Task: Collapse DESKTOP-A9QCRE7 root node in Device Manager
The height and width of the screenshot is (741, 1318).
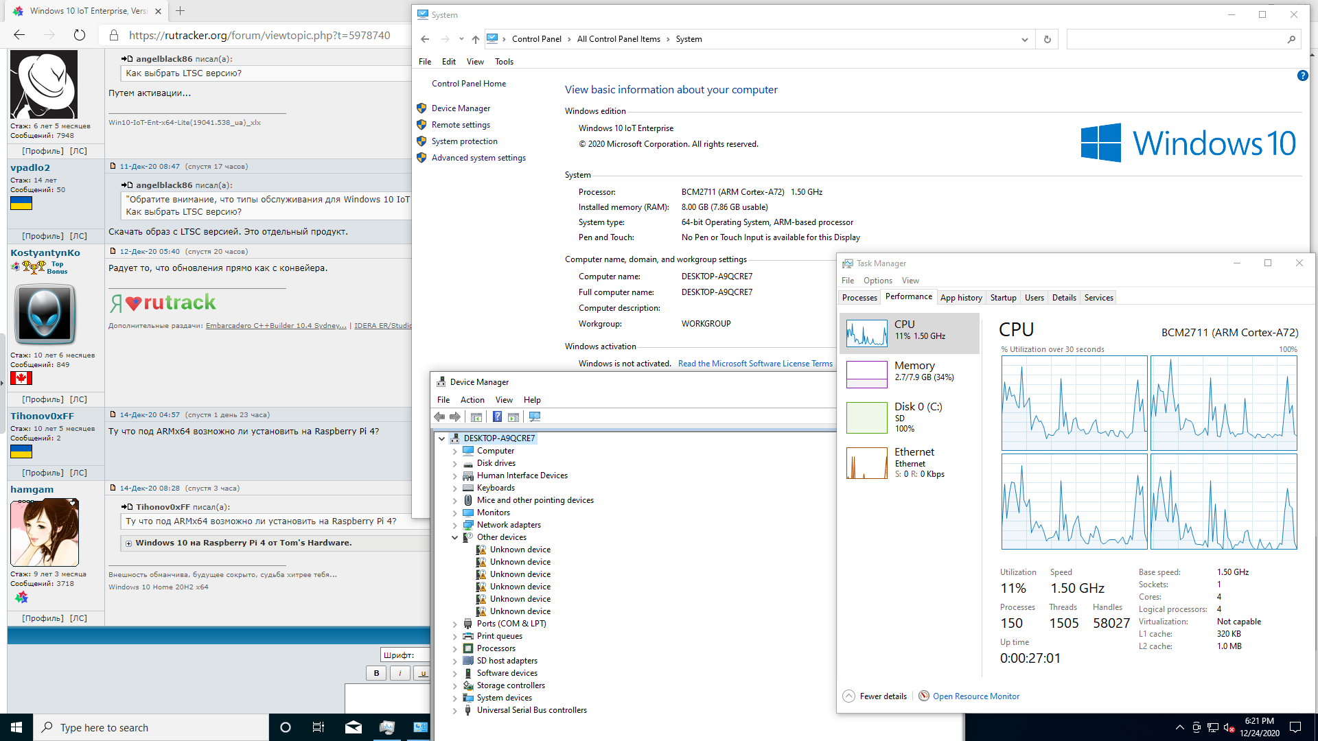Action: pyautogui.click(x=442, y=438)
